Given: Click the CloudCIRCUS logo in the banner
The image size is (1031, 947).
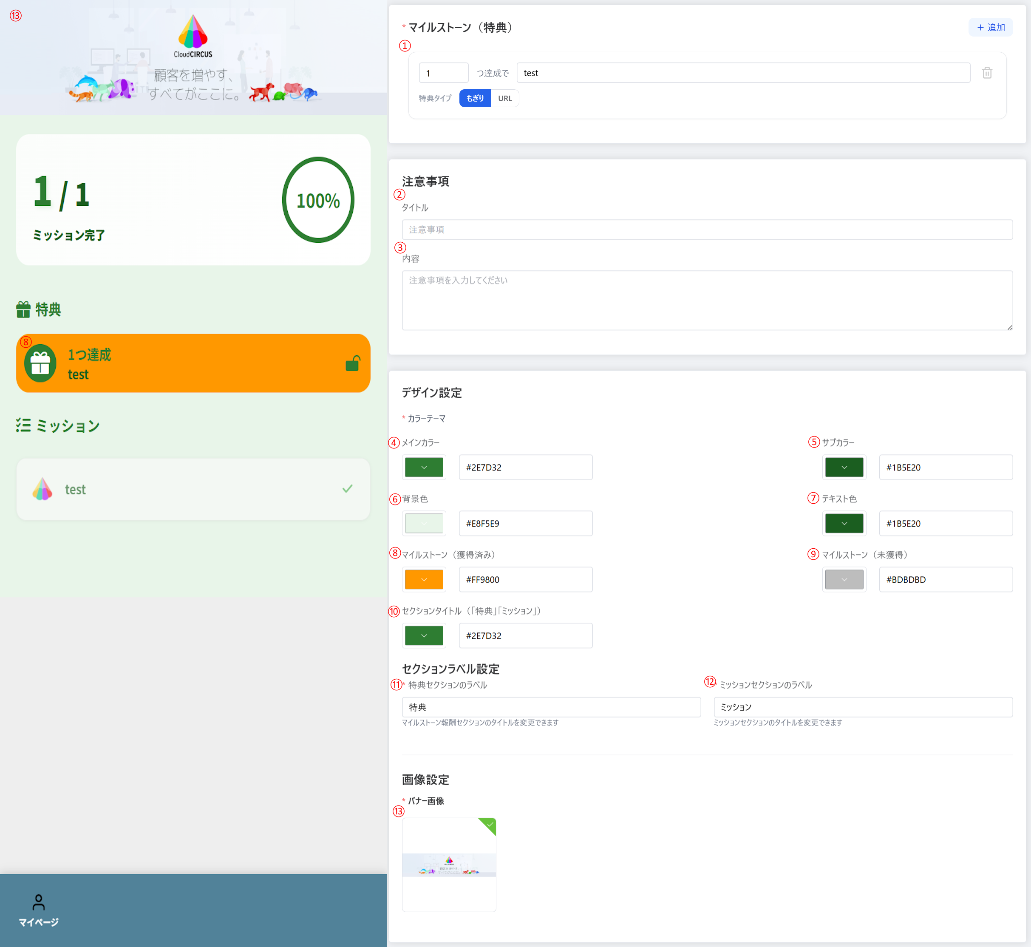Looking at the screenshot, I should pyautogui.click(x=193, y=36).
